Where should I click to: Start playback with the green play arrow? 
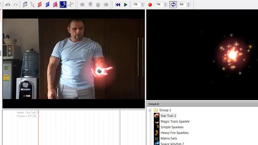[125, 4]
